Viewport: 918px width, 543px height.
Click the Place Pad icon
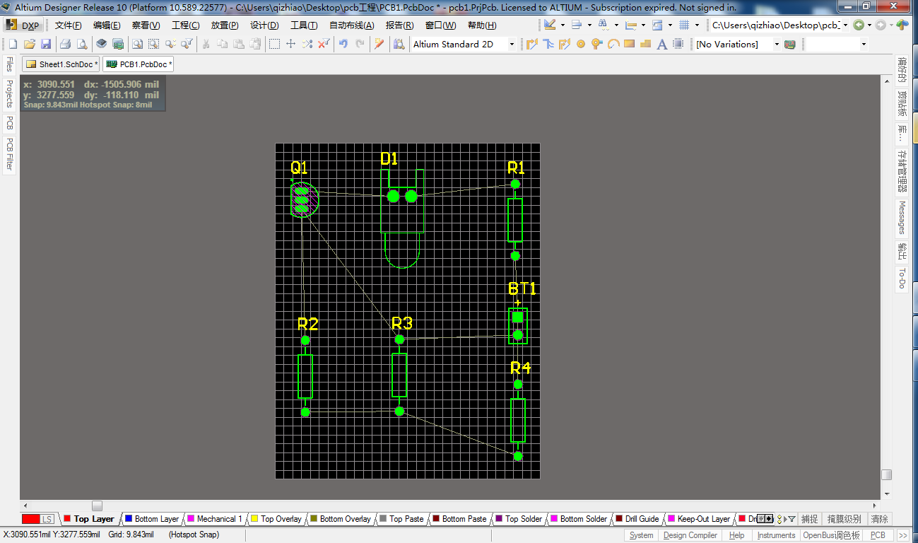[580, 44]
